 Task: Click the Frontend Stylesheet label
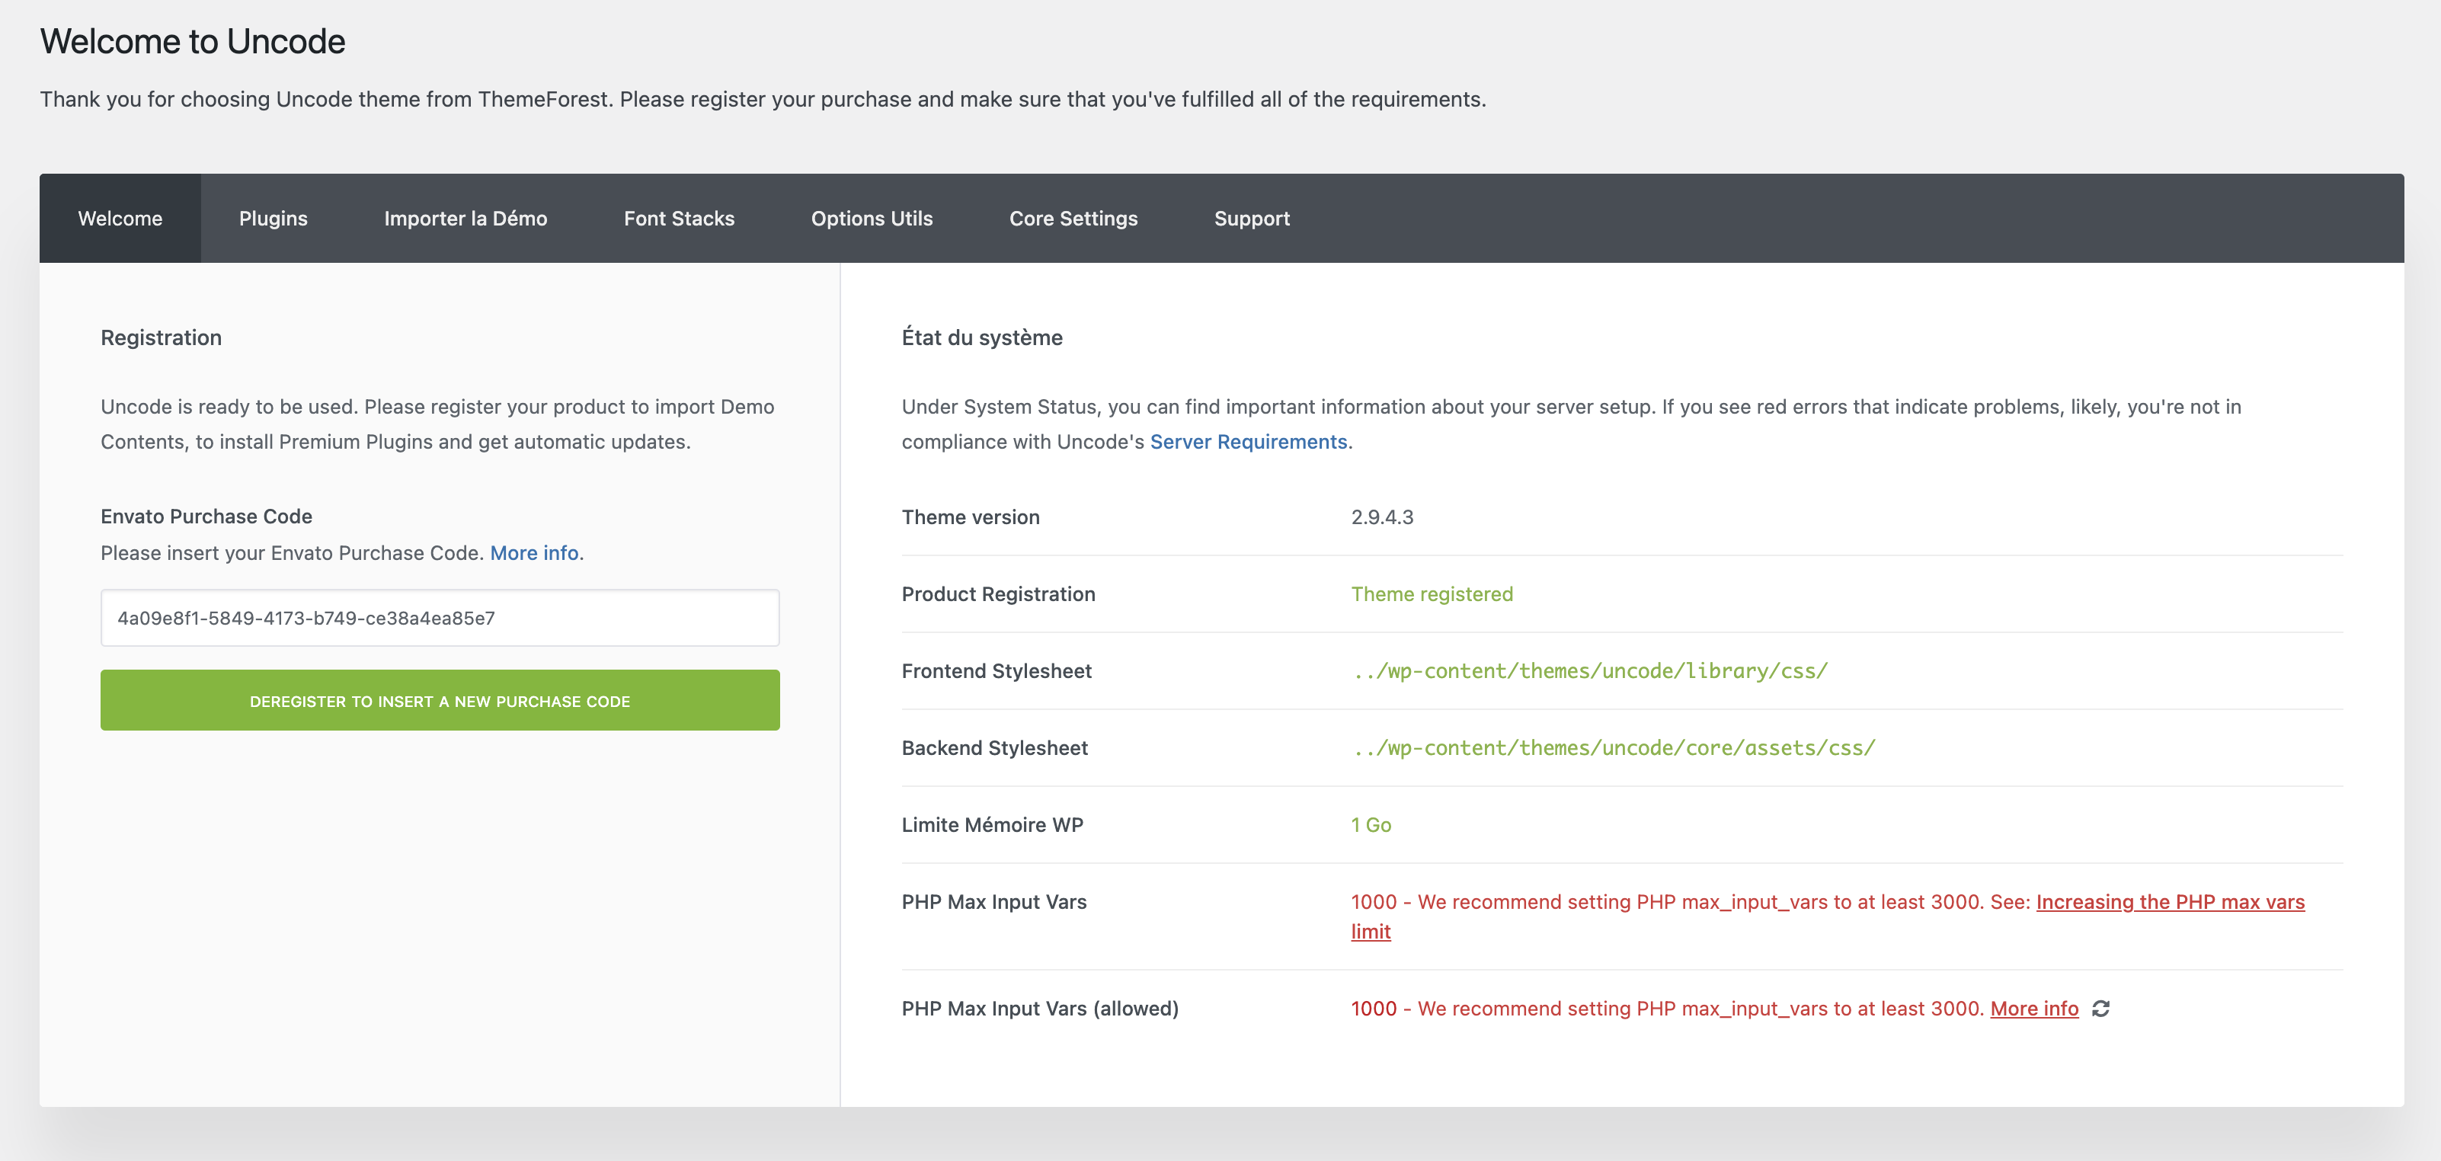pyautogui.click(x=996, y=671)
